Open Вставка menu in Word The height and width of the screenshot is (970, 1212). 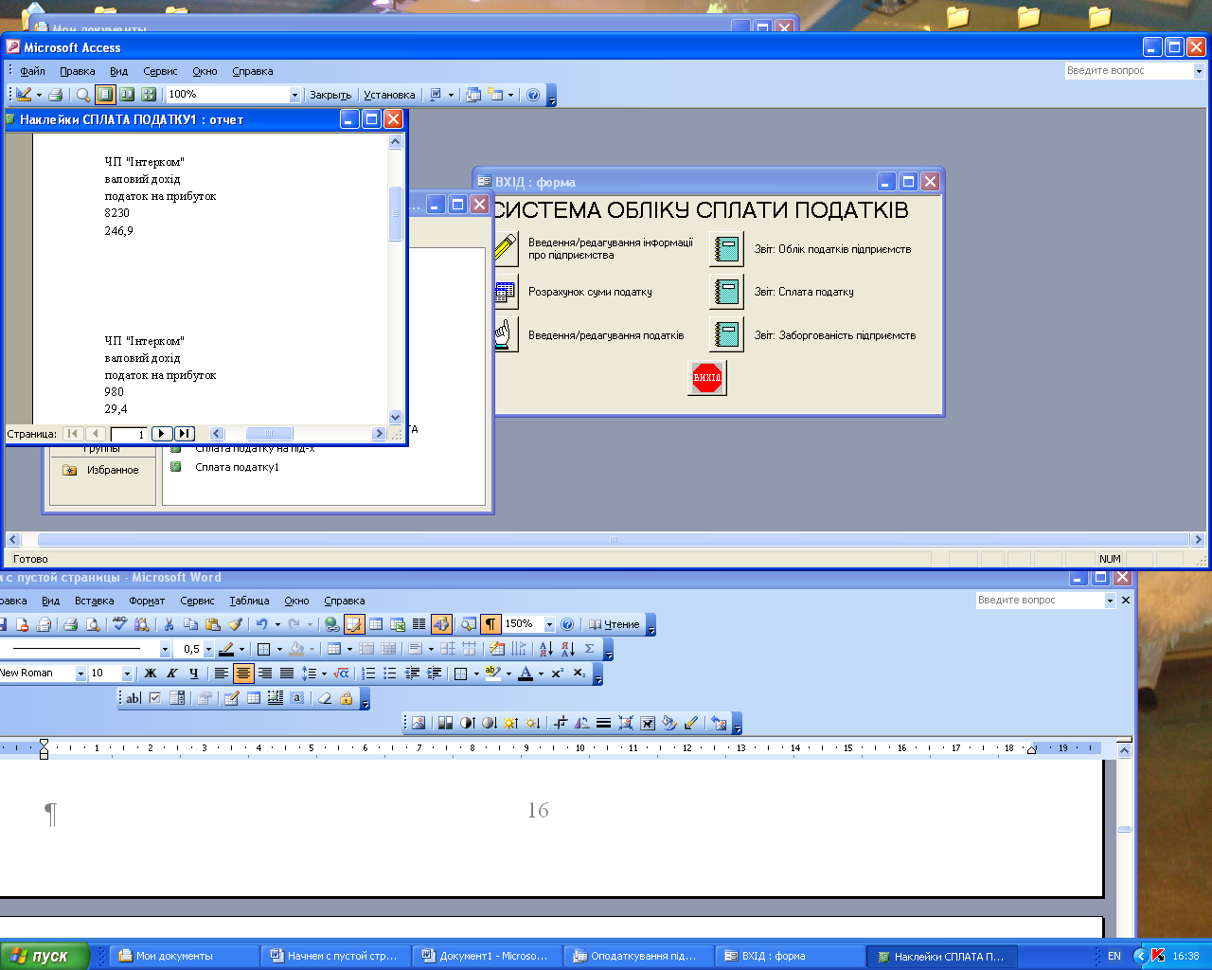(94, 601)
